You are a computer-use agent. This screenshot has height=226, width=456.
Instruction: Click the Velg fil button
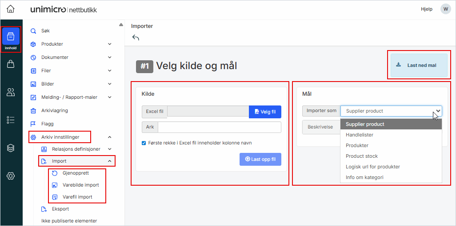[x=265, y=112]
